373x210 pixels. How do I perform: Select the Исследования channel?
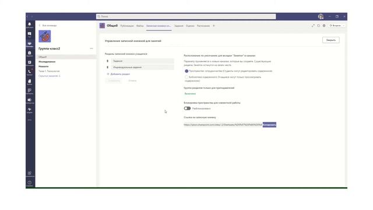47,62
